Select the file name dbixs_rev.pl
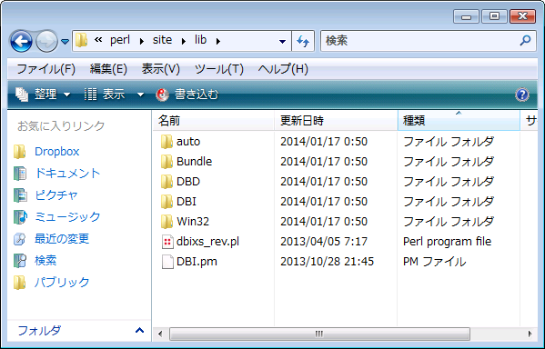Image resolution: width=545 pixels, height=349 pixels. (207, 242)
